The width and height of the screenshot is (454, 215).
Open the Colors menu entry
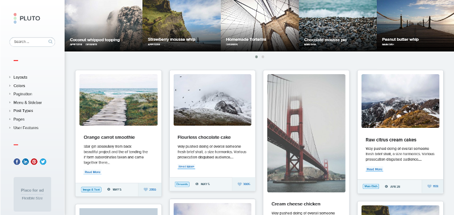[19, 85]
